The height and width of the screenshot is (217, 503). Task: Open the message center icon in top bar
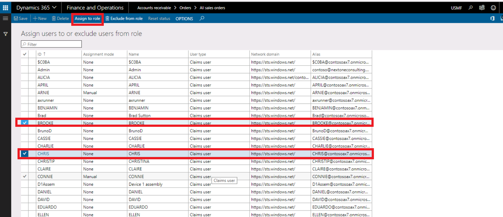(x=482, y=8)
